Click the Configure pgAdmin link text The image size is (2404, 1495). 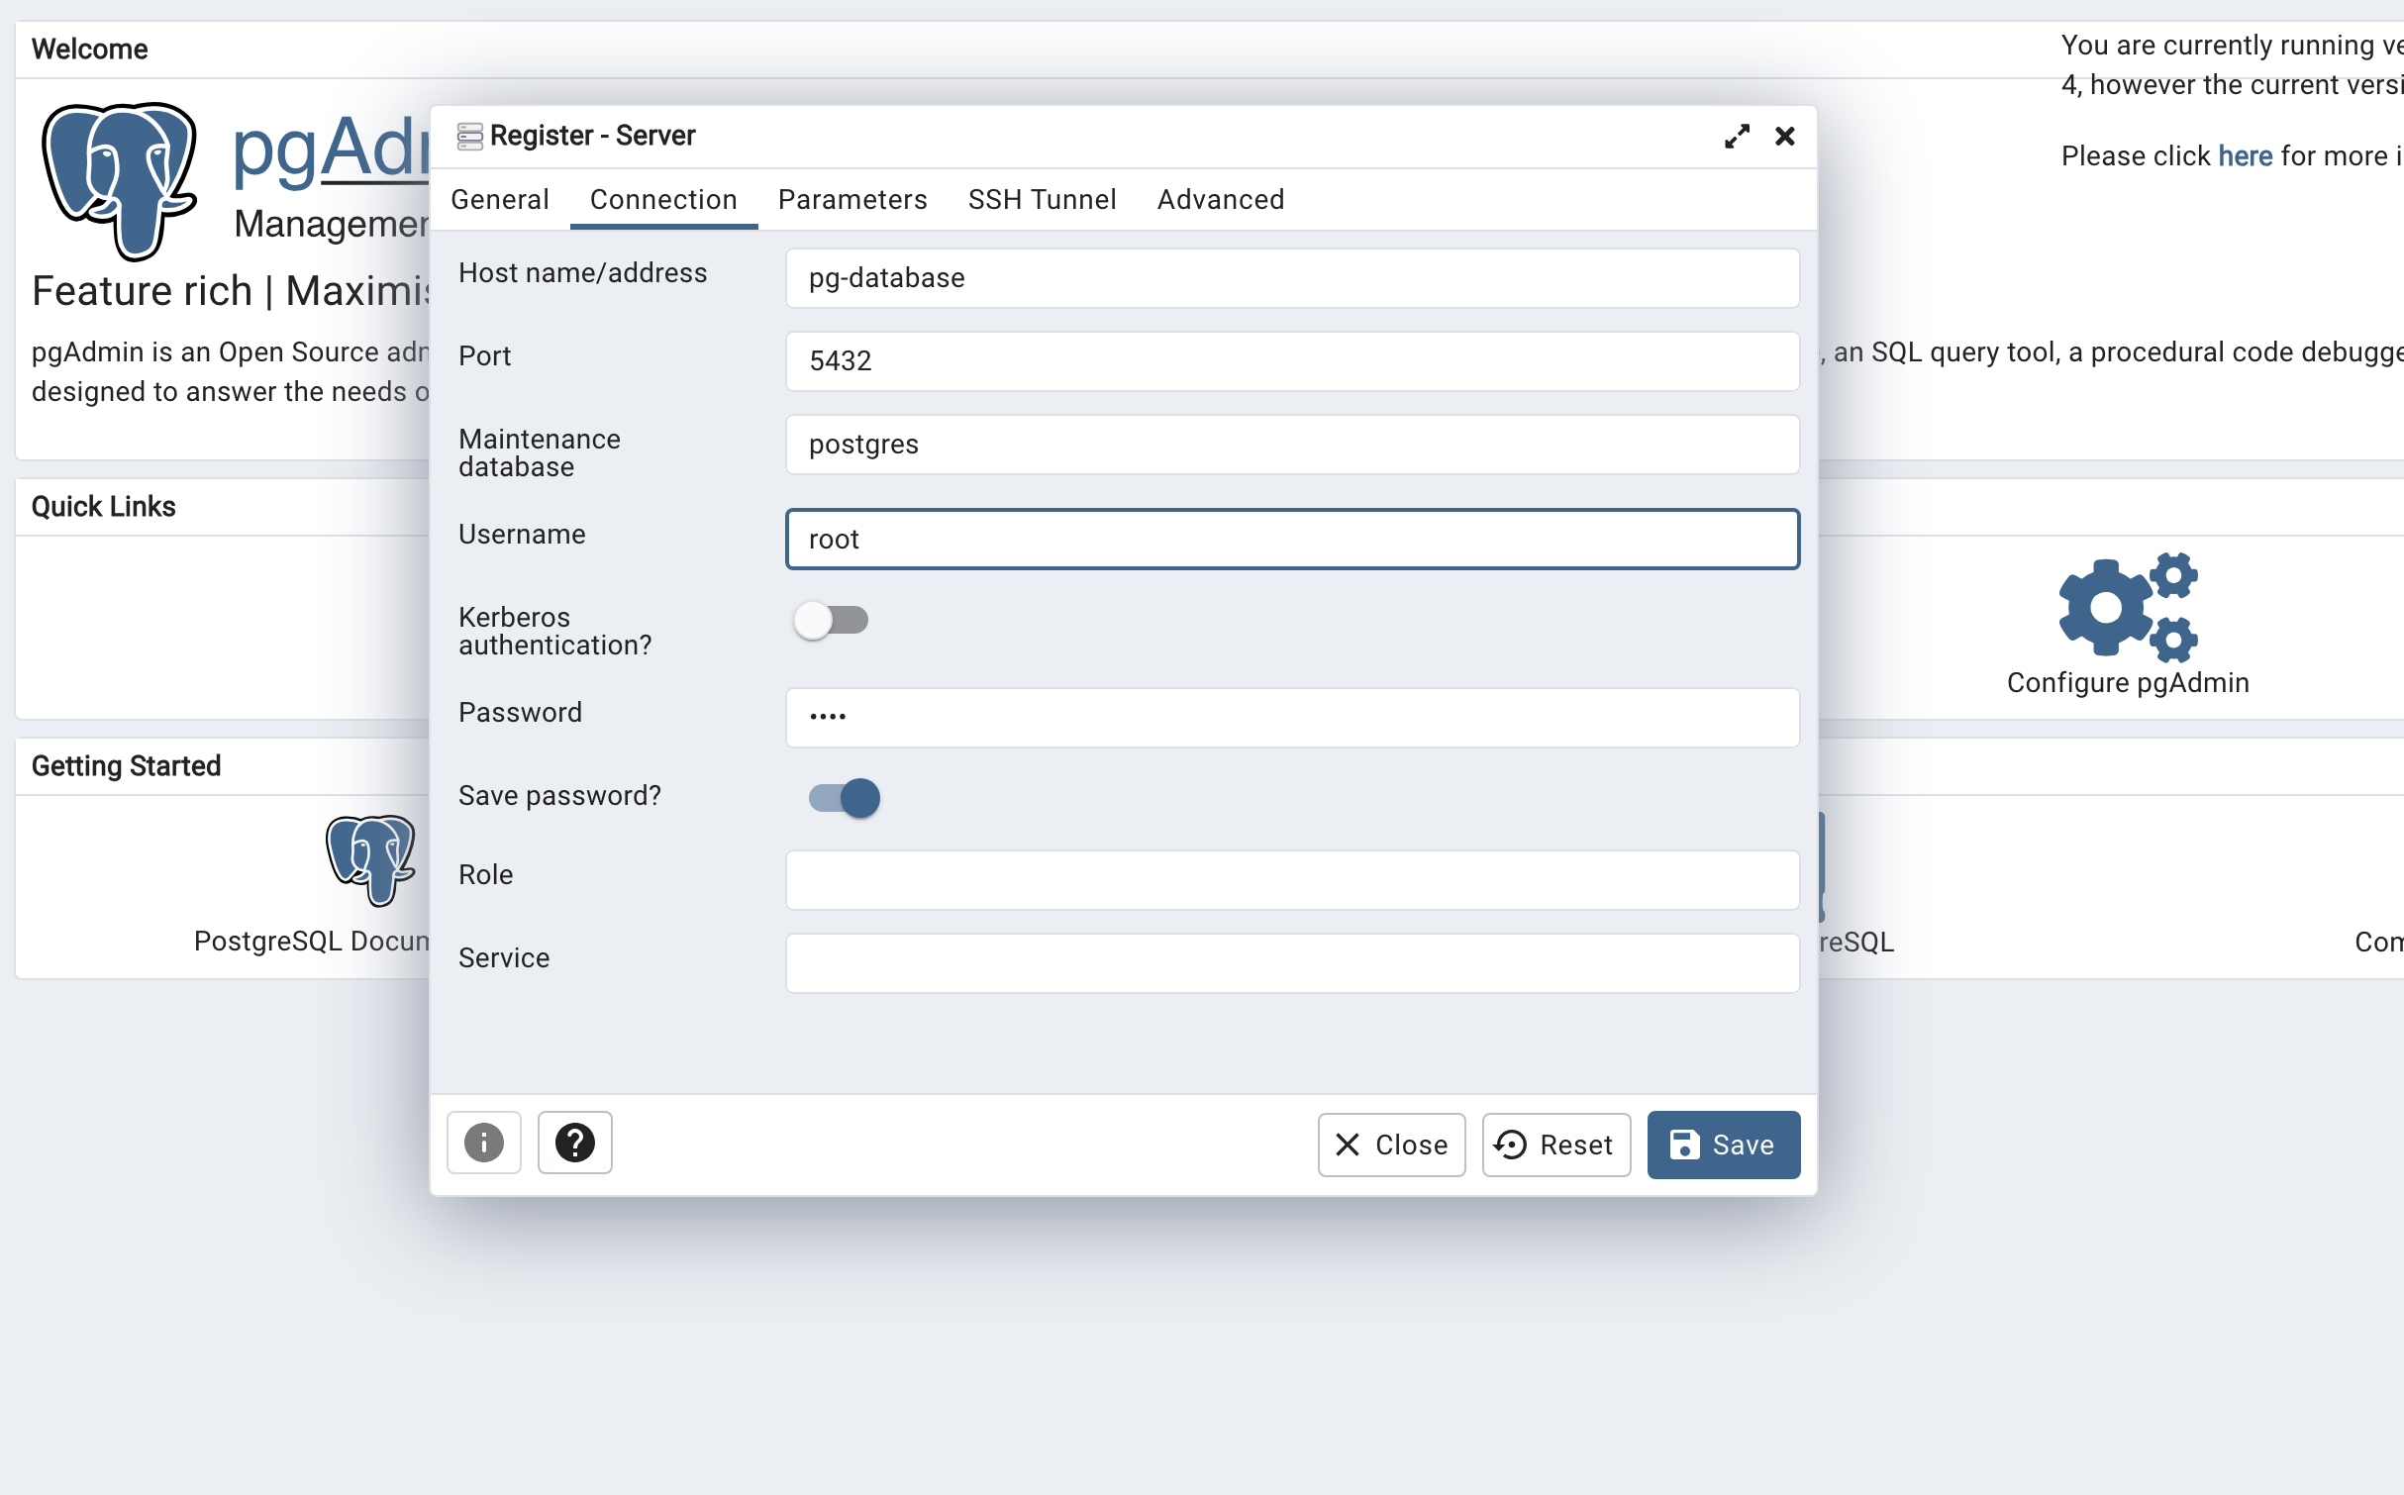click(2128, 682)
